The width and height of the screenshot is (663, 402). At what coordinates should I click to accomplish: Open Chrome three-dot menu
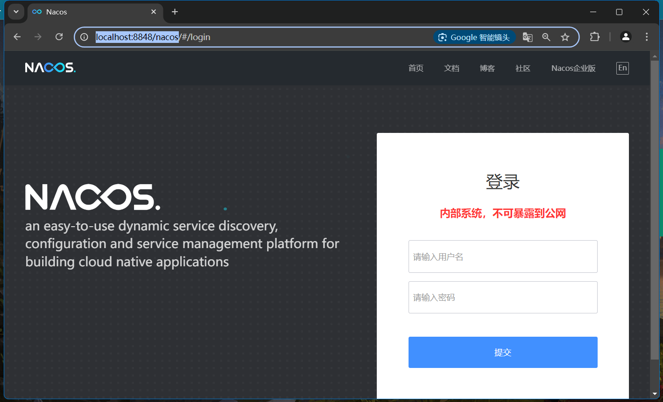pos(647,37)
